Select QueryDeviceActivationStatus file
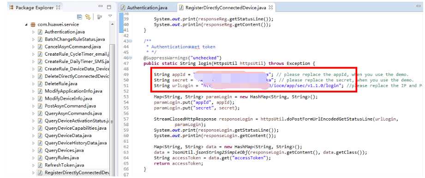Screen dimensions: 425x178 [77, 121]
